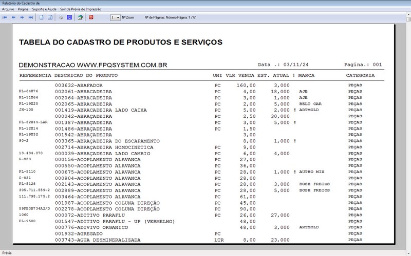This screenshot has height=256, width=411.
Task: Select Sair da Prévia de Impressão menu
Action: click(81, 9)
